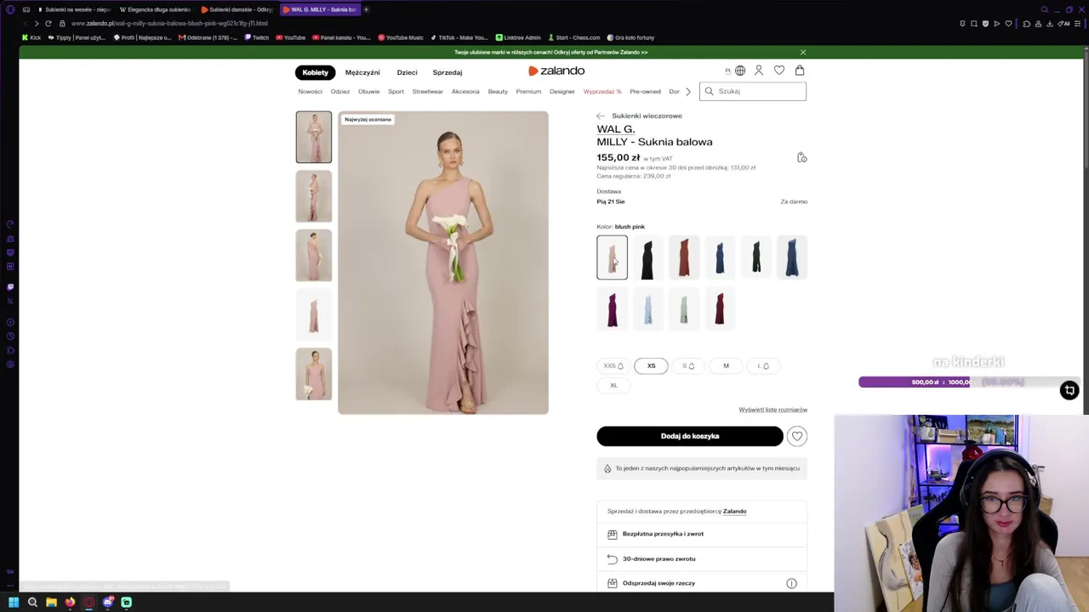Open the Mężczyźni section tab

click(x=362, y=72)
